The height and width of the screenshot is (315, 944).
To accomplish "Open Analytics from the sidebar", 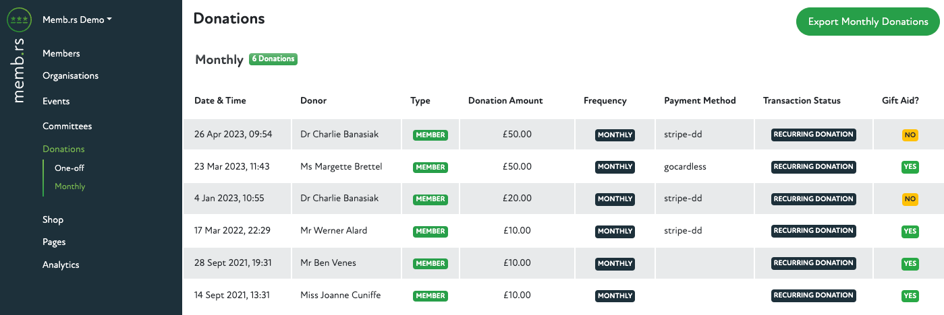I will 61,265.
